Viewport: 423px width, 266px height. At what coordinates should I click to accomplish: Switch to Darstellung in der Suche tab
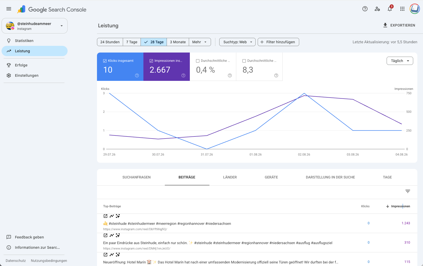tap(330, 177)
